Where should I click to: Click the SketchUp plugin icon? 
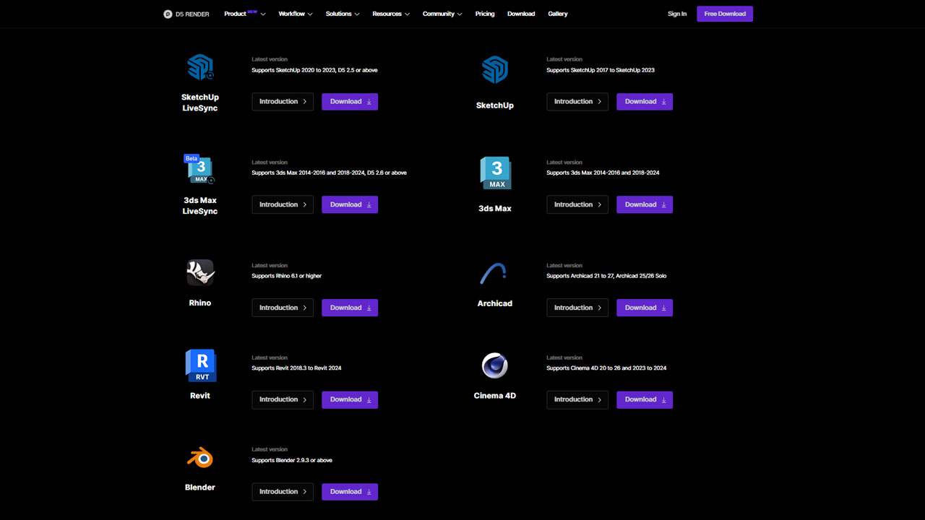(x=495, y=70)
